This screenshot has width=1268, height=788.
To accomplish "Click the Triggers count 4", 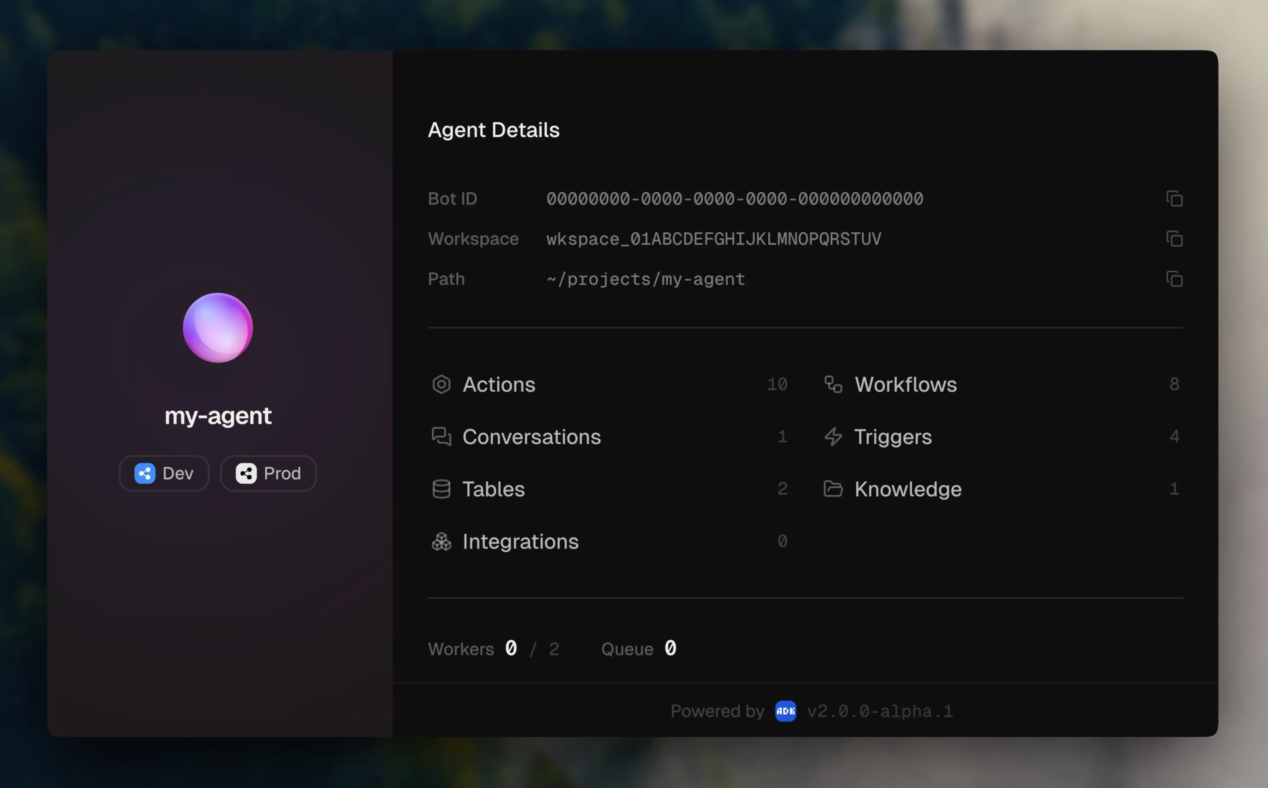I will tap(1174, 436).
